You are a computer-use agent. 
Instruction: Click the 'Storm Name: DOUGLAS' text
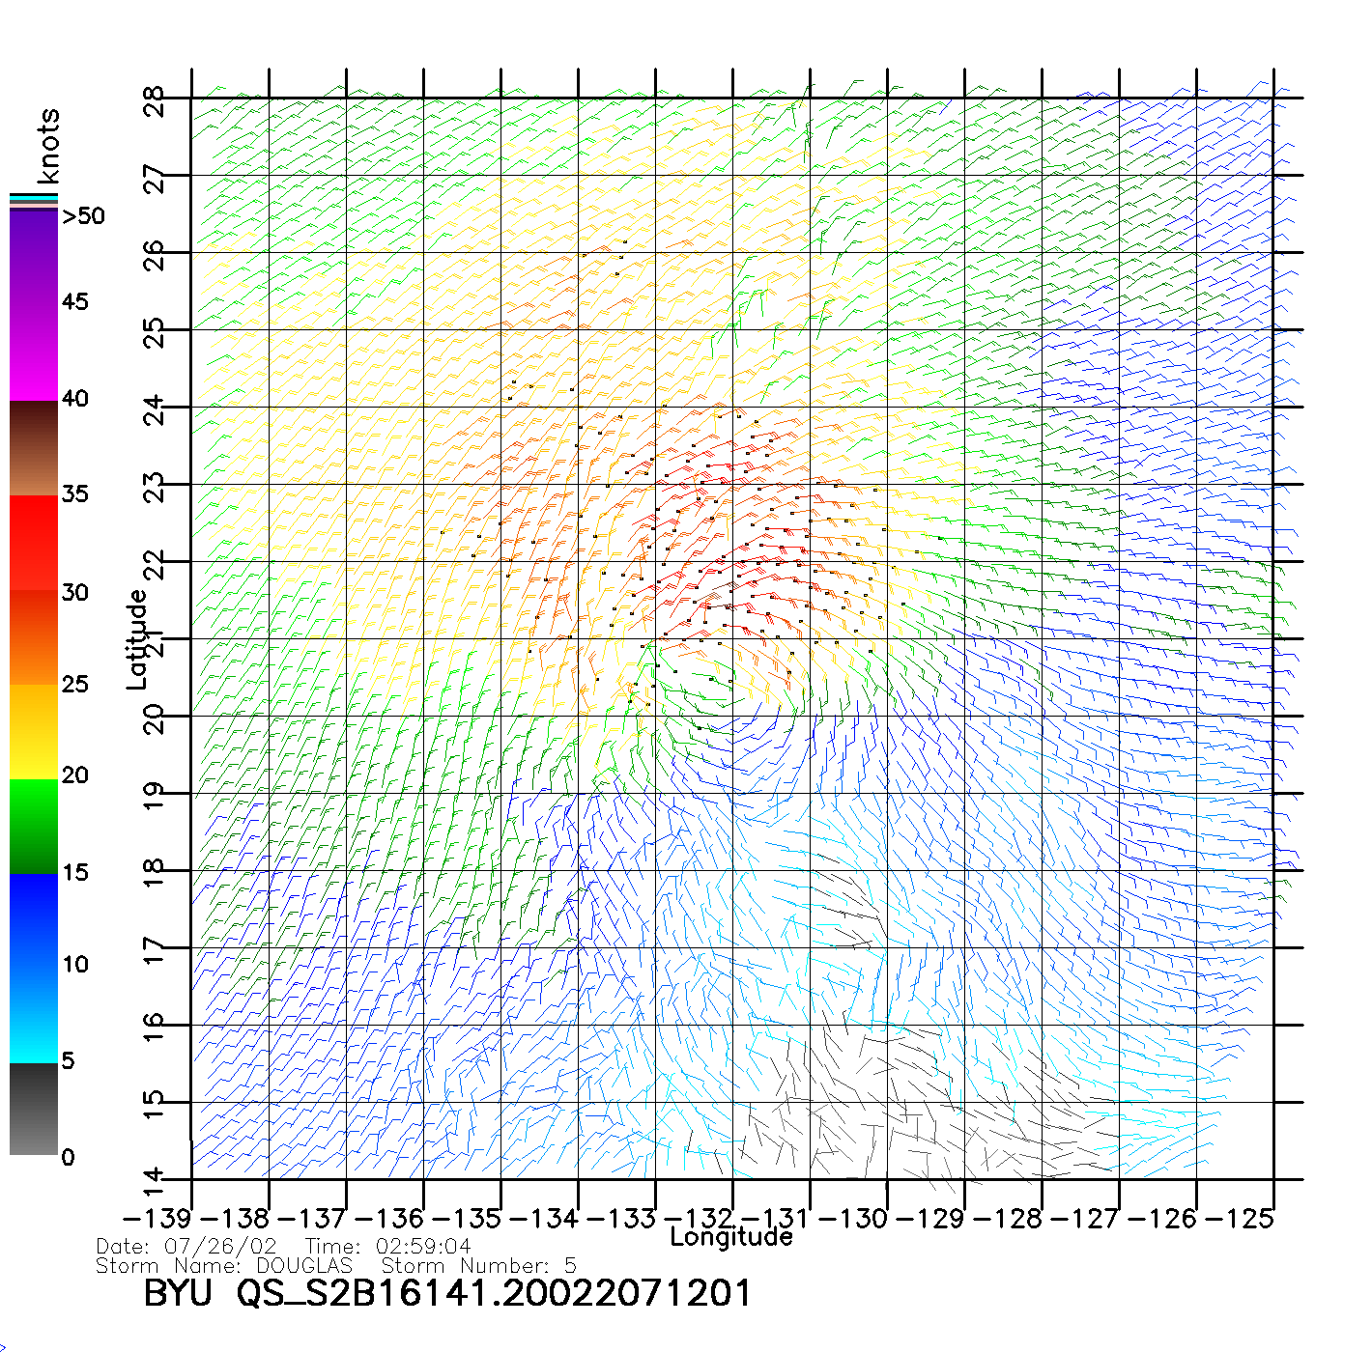(224, 1266)
